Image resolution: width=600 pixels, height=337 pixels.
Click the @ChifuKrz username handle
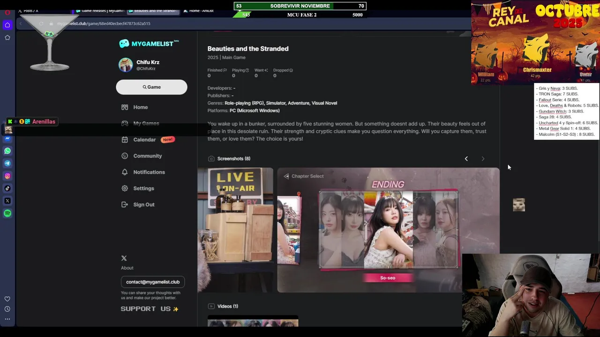tap(146, 69)
